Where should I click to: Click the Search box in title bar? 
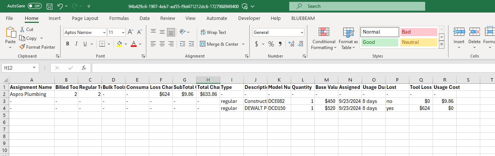357,6
